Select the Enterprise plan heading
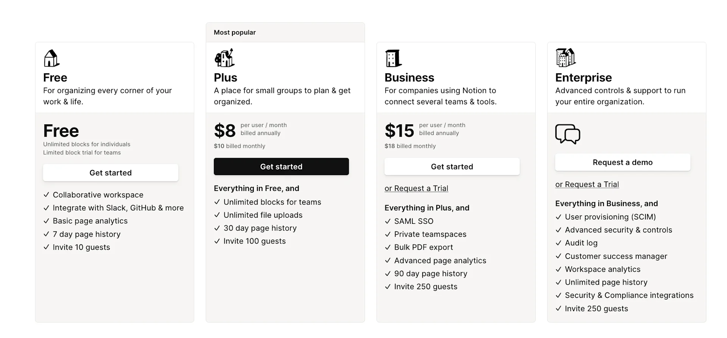The height and width of the screenshot is (338, 727). click(583, 78)
